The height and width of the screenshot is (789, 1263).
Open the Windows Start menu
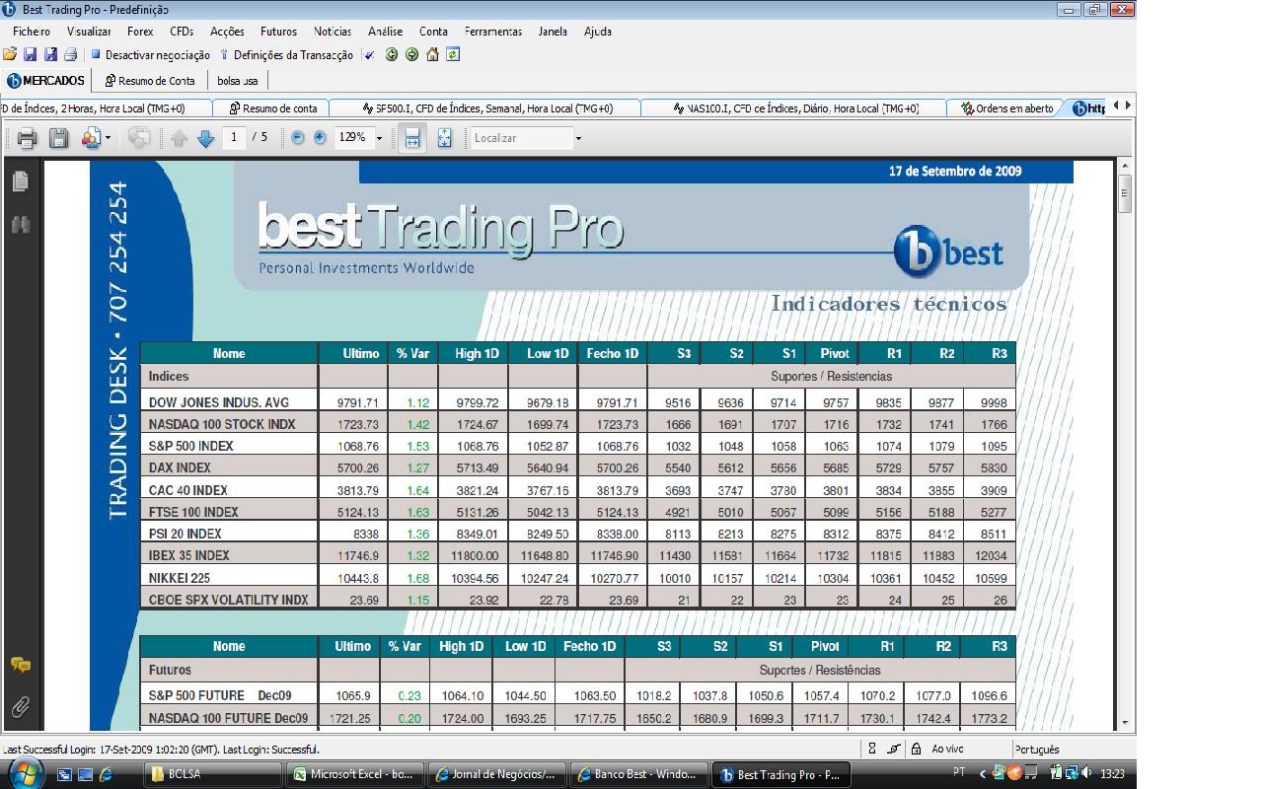pyautogui.click(x=24, y=772)
